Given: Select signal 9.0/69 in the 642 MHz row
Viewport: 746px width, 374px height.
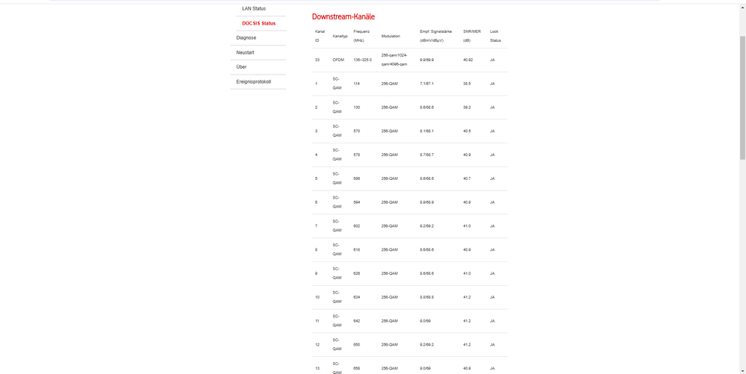Looking at the screenshot, I should click(x=426, y=321).
